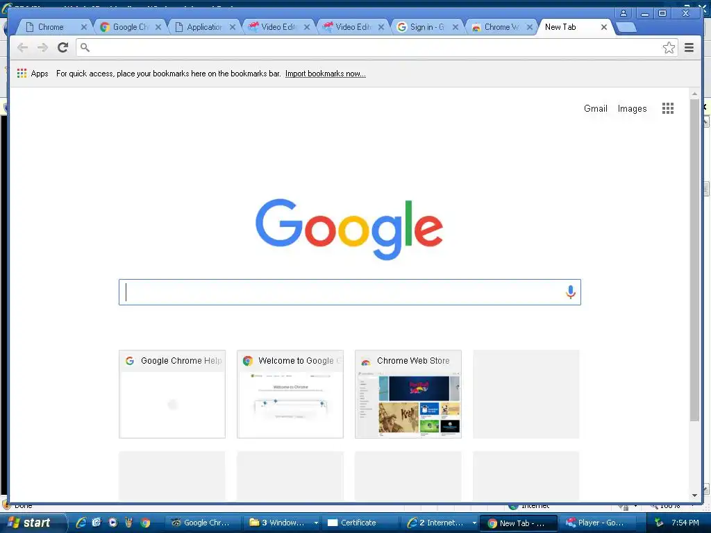Select the Google Chr... taskbar button
Viewport: 711px width, 533px height.
203,523
